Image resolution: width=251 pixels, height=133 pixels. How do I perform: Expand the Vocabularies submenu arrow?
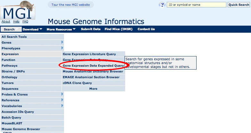click(x=62, y=106)
